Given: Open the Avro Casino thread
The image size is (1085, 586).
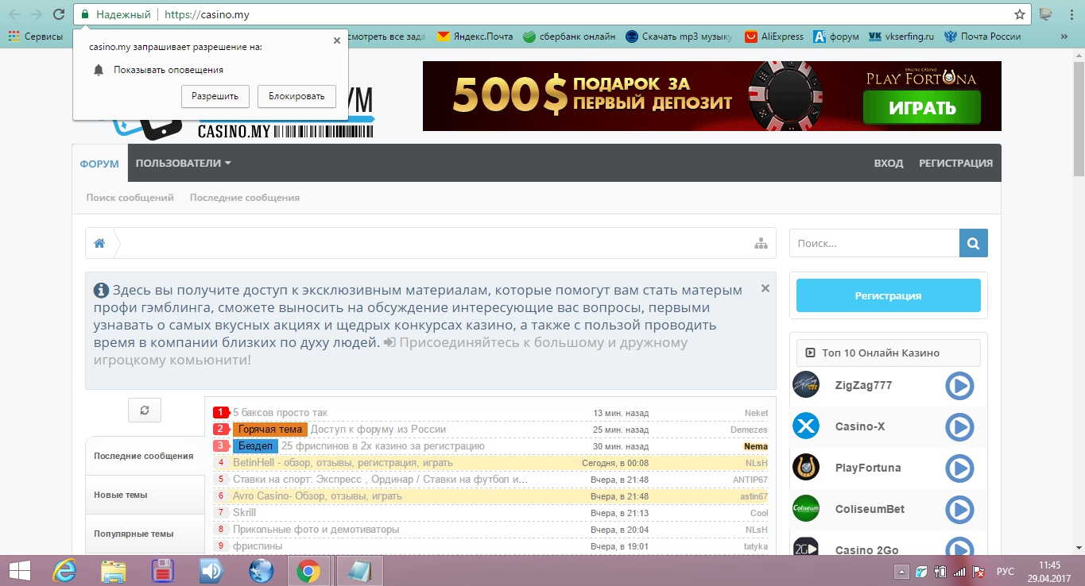Looking at the screenshot, I should (317, 496).
